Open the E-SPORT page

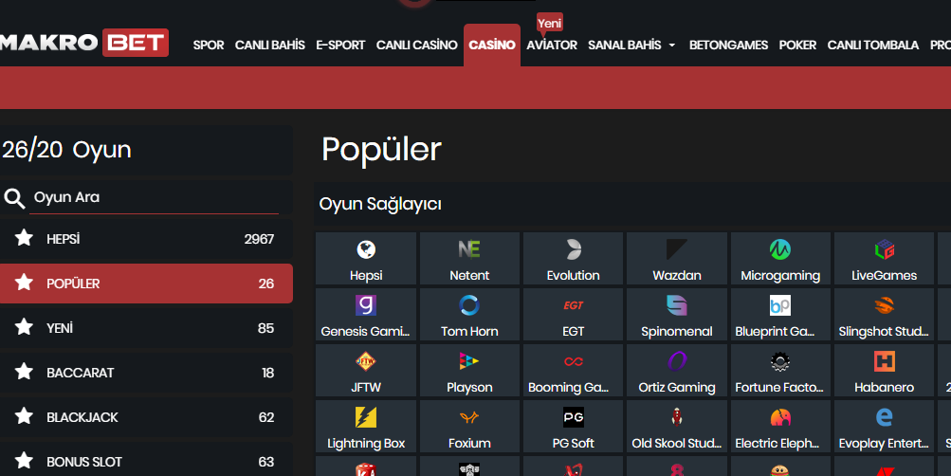tap(340, 45)
